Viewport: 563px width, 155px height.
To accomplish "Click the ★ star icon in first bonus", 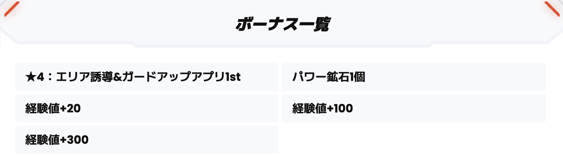I will [x=30, y=77].
